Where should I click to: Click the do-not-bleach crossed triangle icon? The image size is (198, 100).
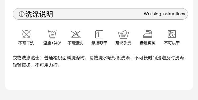click(x=76, y=34)
